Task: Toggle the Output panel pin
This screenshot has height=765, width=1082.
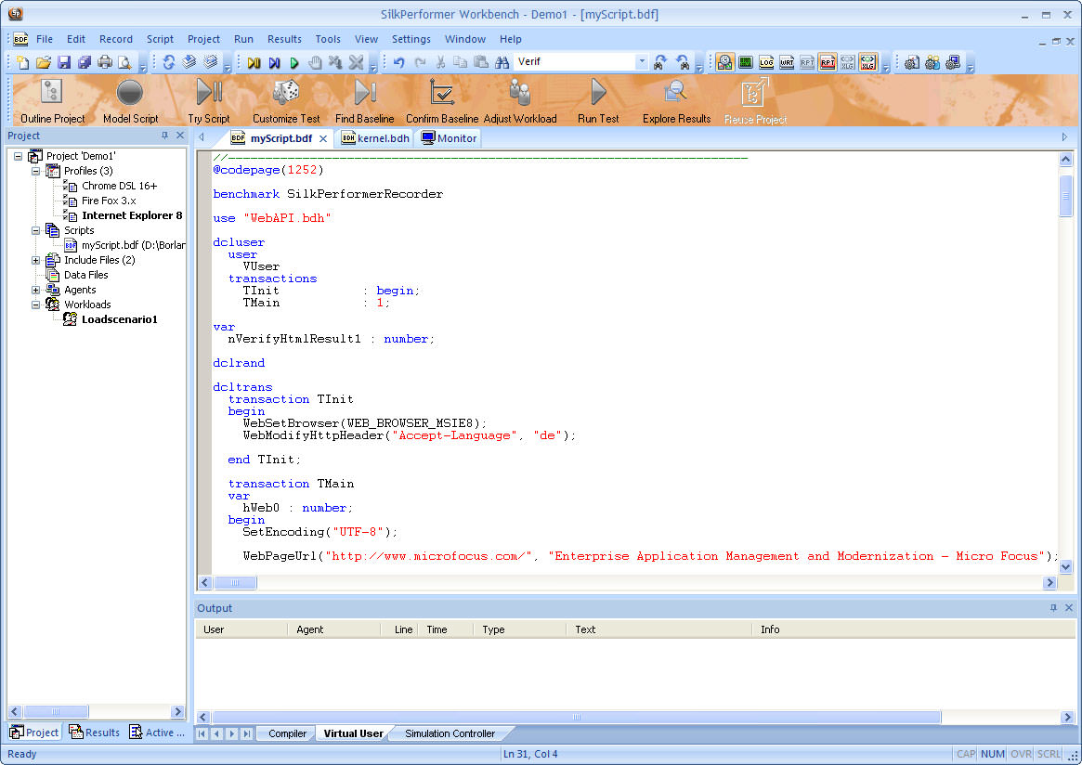Action: (x=1053, y=608)
